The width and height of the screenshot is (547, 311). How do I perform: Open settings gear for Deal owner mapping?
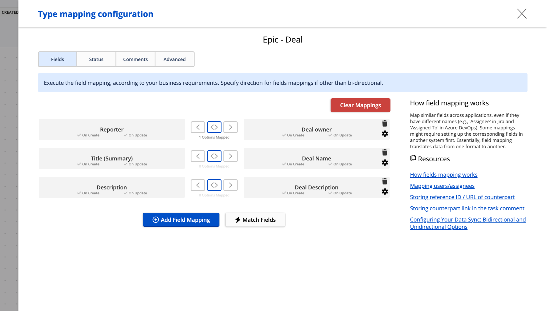click(x=385, y=134)
